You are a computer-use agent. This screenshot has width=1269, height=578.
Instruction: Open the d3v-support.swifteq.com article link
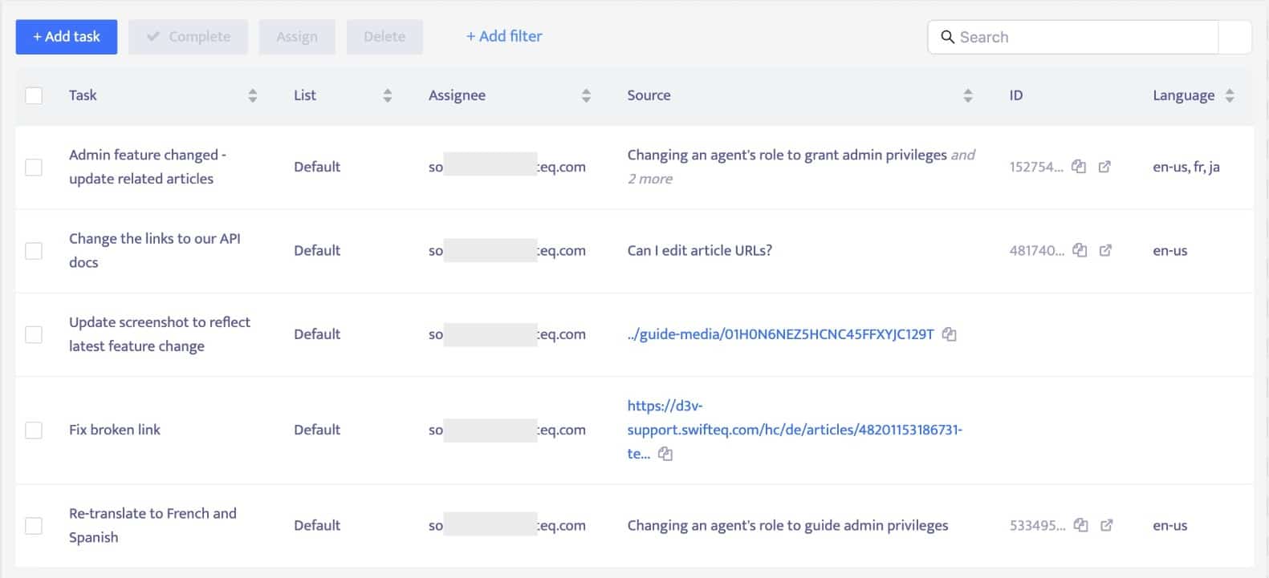point(795,430)
